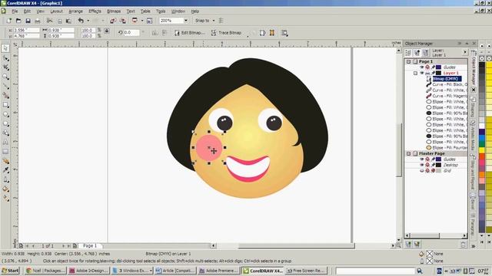The image size is (492, 276).
Task: Select the Outline tool in toolbox
Action: point(5,179)
